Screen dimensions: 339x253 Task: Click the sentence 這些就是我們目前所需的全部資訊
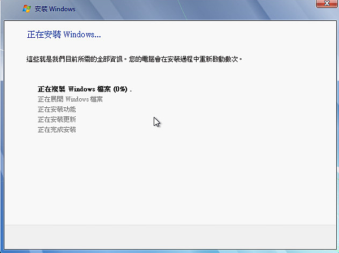point(76,59)
